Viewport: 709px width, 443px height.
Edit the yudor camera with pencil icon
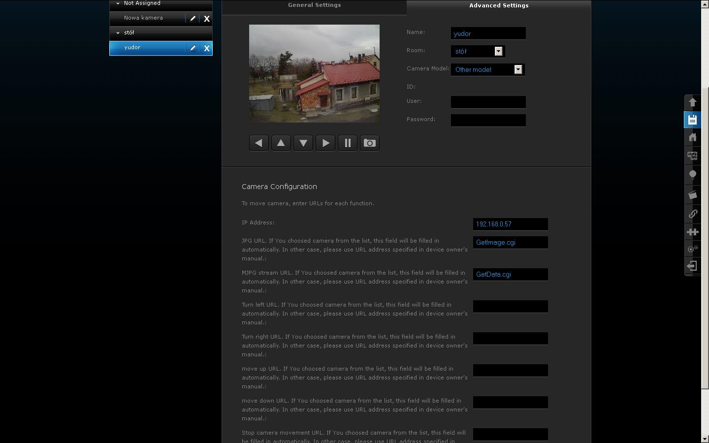coord(193,48)
